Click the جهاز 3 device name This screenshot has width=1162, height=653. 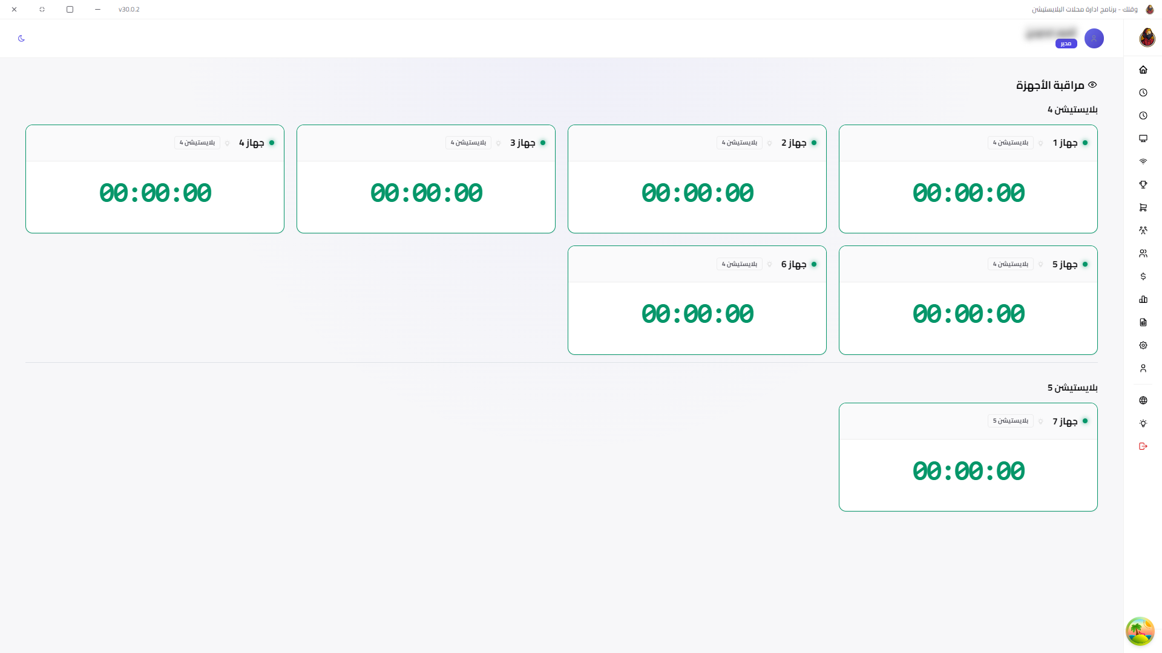tap(523, 143)
